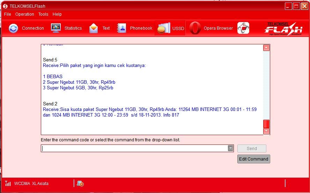This screenshot has height=193, width=310.
Task: Open the Phonebook notebook icon
Action: pos(121,28)
